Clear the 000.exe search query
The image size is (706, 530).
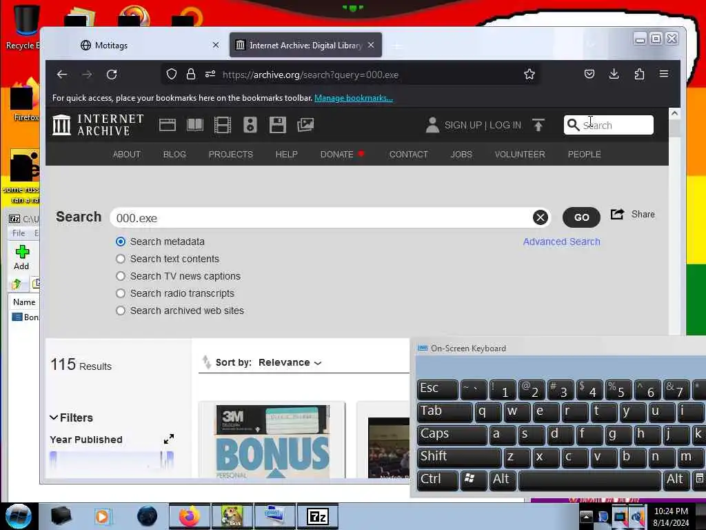[541, 217]
